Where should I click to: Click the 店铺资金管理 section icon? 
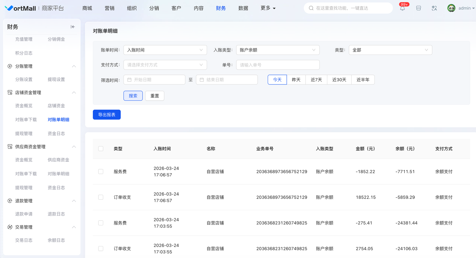10,92
